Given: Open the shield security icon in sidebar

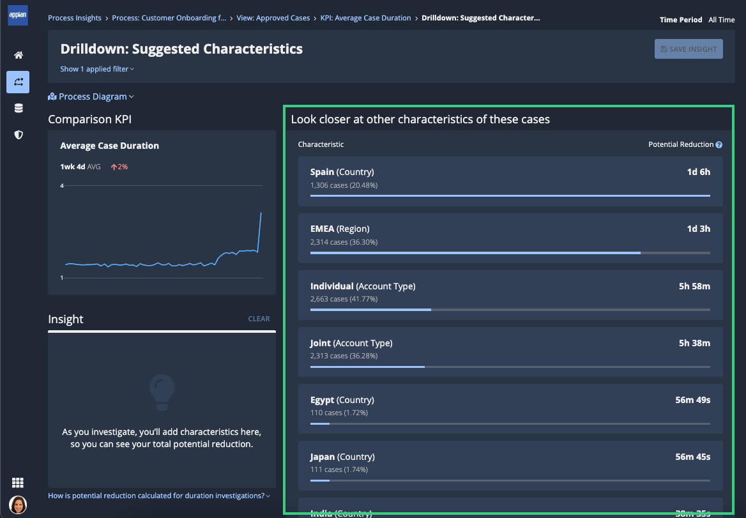Looking at the screenshot, I should pyautogui.click(x=19, y=135).
